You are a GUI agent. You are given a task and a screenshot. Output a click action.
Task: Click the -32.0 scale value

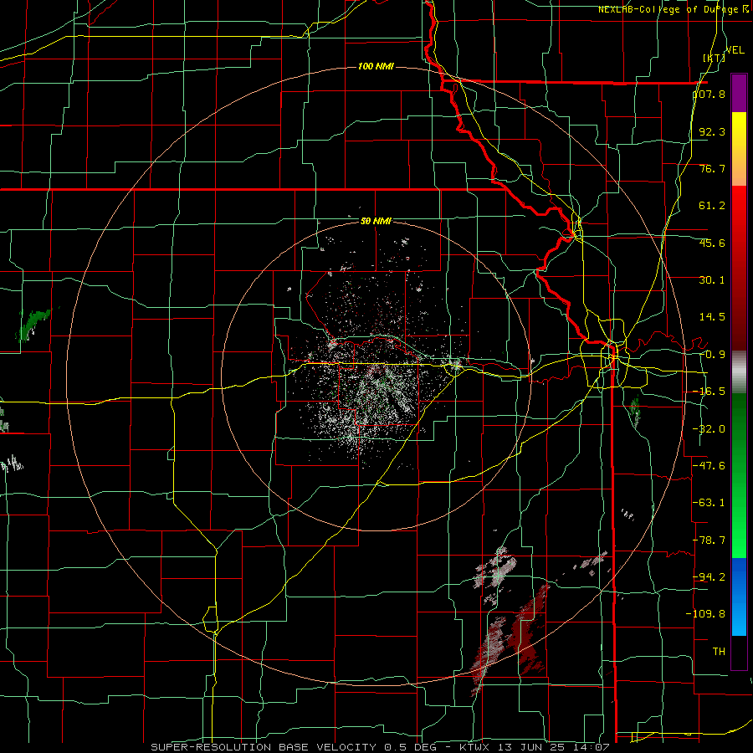tap(709, 429)
